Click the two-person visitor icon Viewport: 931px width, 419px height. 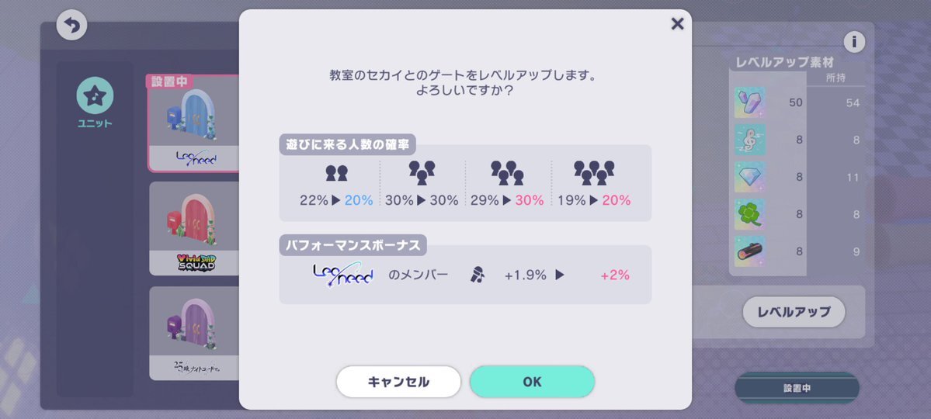pos(337,173)
